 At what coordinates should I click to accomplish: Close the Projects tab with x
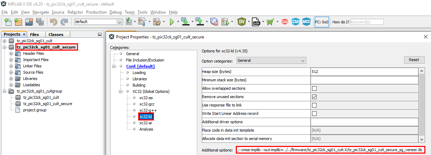point(24,34)
